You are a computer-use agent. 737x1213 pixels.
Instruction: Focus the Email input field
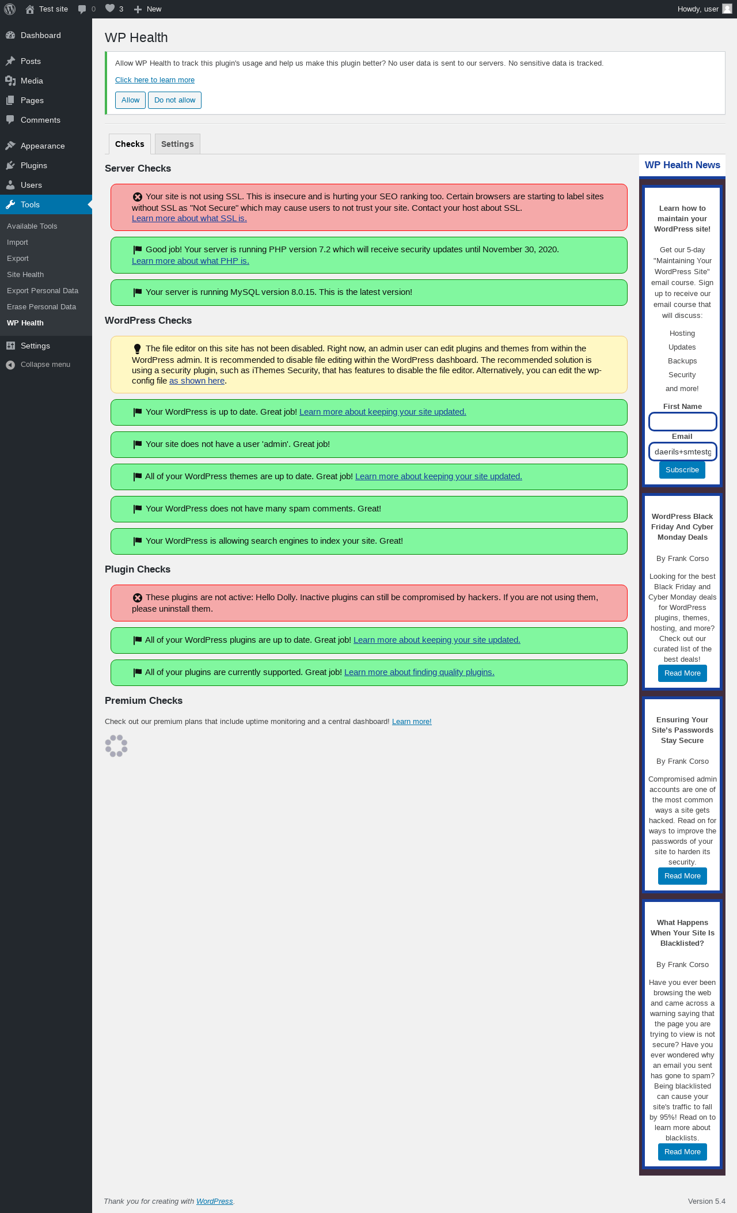point(682,452)
